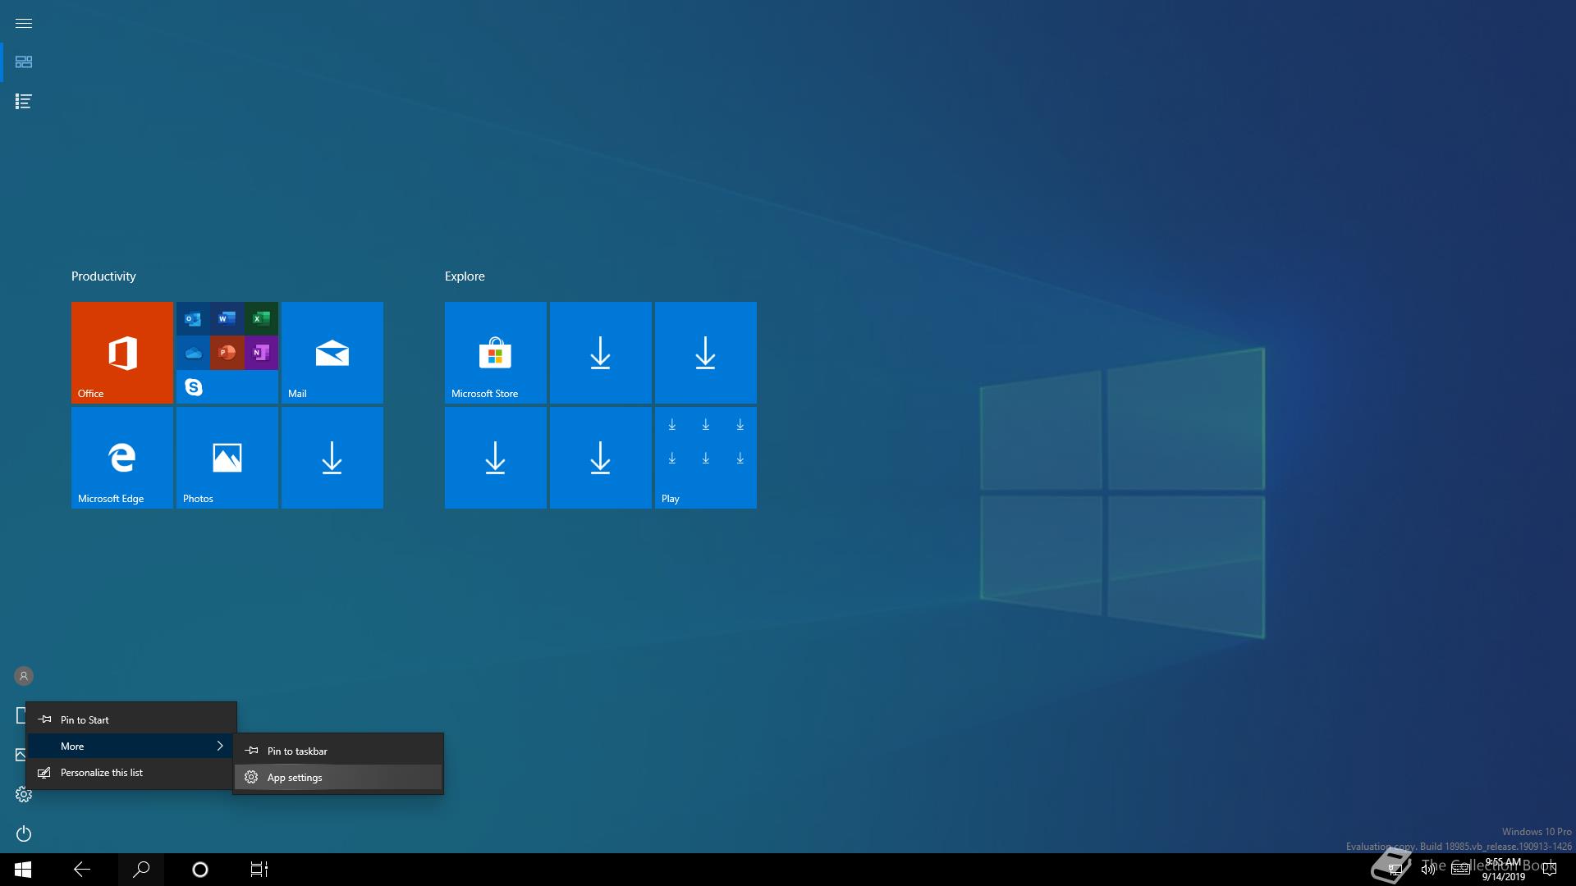
Task: Launch the Microsoft Edge tile
Action: pyautogui.click(x=122, y=458)
